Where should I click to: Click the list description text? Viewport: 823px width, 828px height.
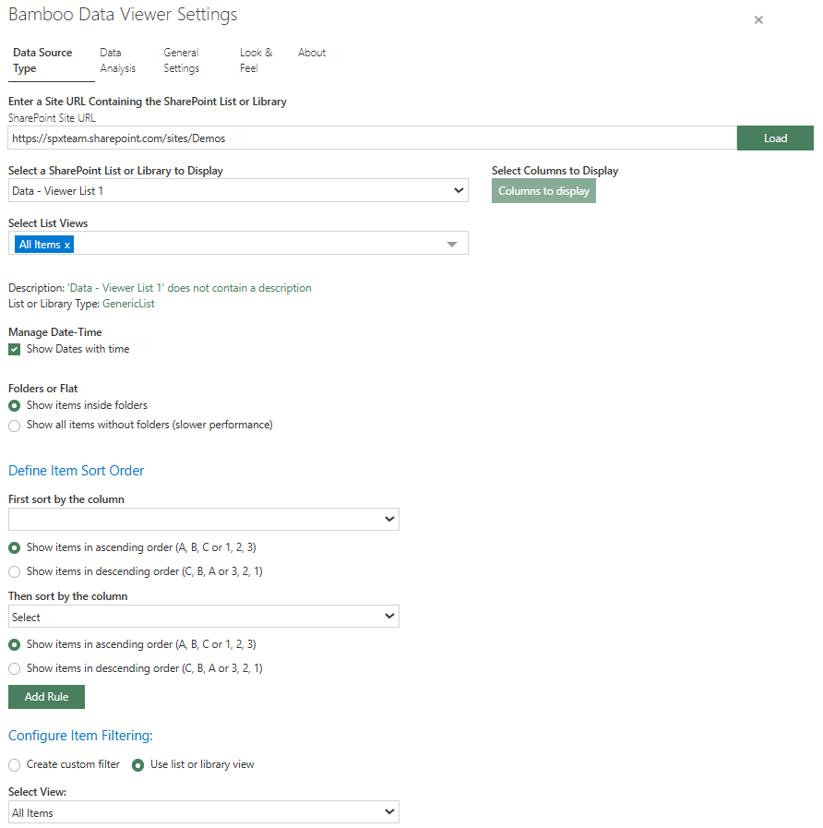coord(189,288)
